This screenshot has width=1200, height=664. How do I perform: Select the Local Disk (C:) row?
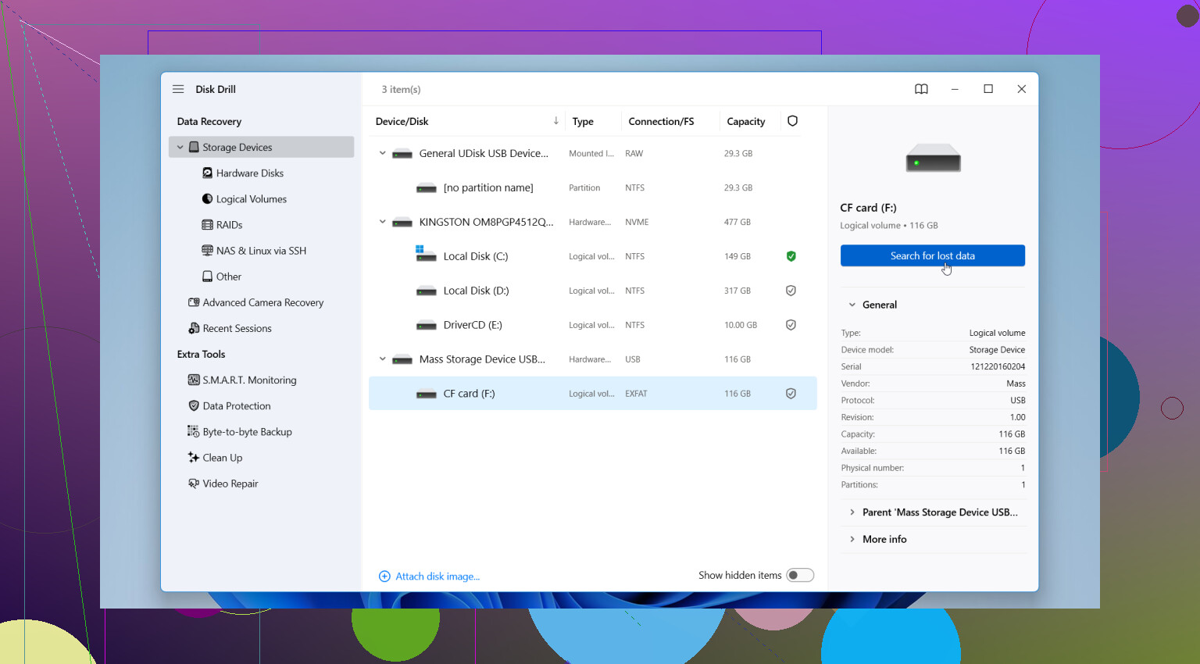pyautogui.click(x=593, y=256)
